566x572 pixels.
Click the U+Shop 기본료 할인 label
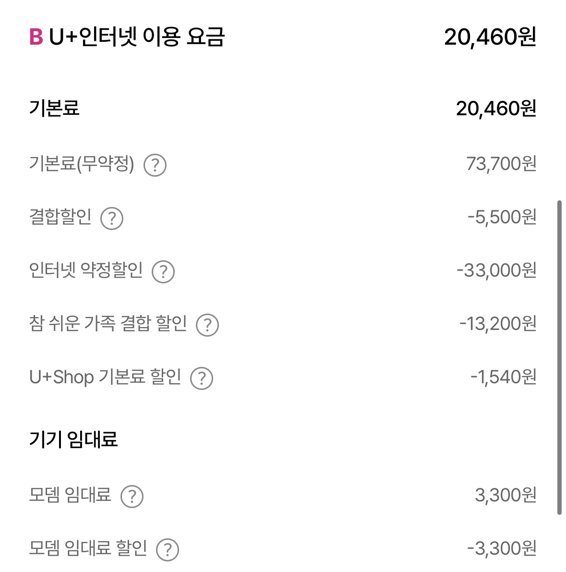coord(105,377)
